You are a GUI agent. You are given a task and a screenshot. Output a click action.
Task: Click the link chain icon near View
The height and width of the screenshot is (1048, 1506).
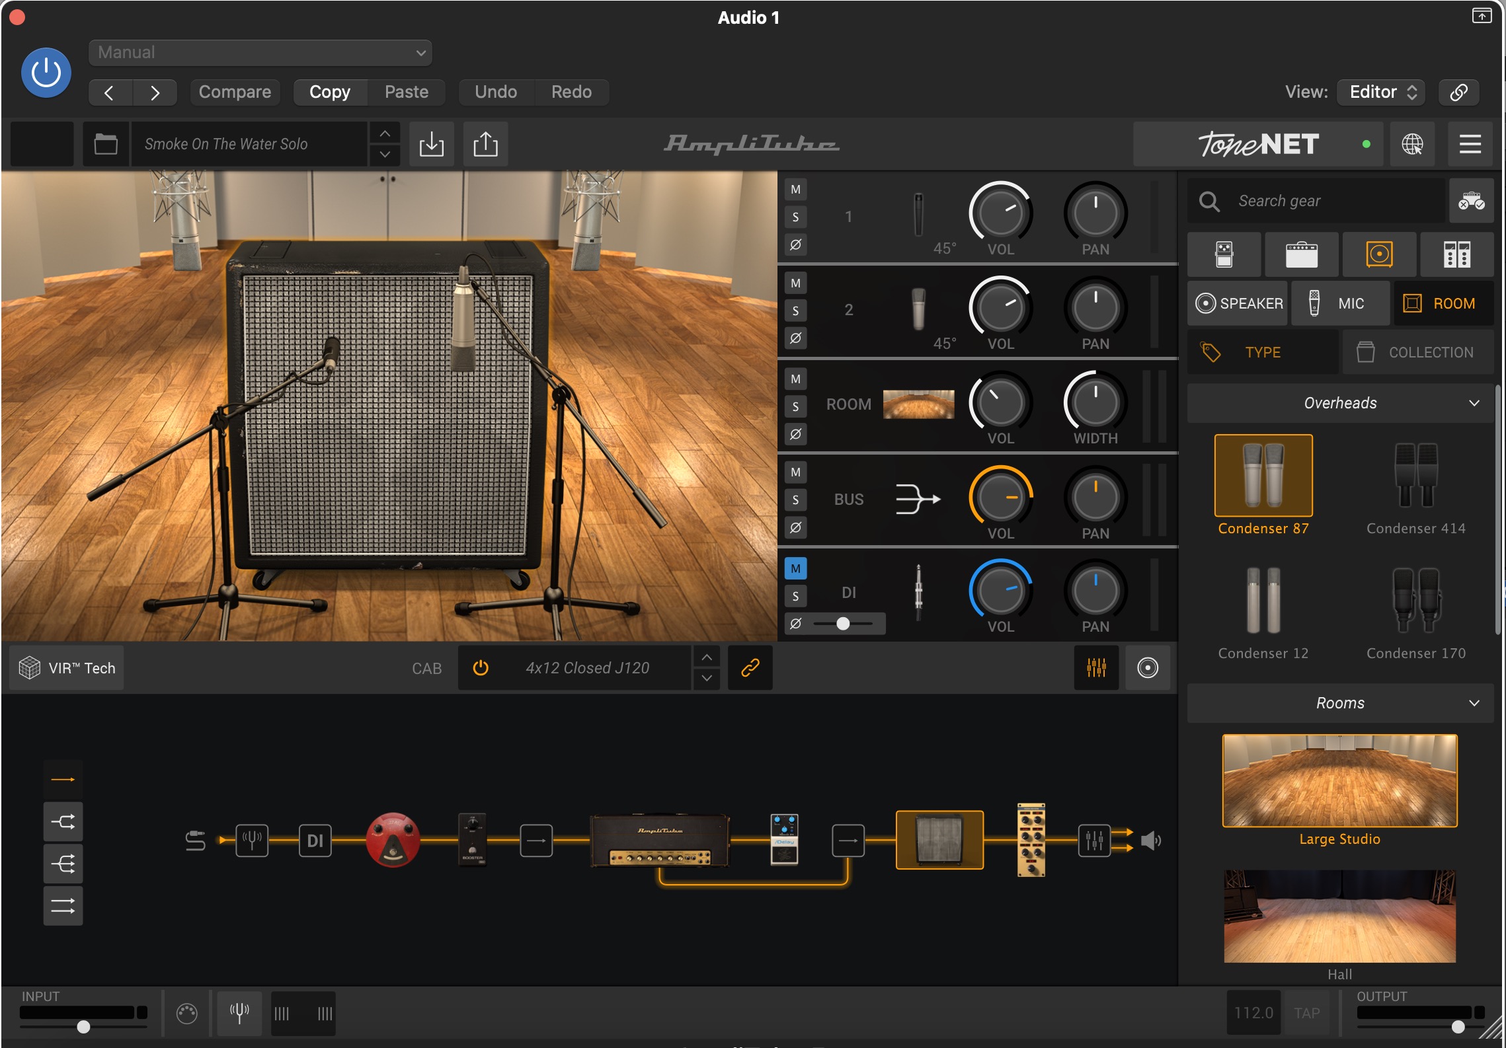[1459, 92]
